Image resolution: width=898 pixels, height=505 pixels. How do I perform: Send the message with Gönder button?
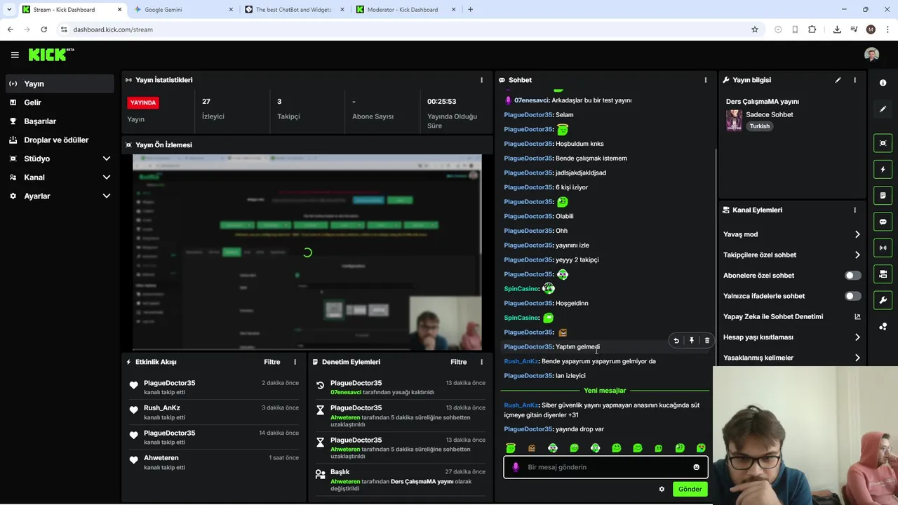point(690,489)
